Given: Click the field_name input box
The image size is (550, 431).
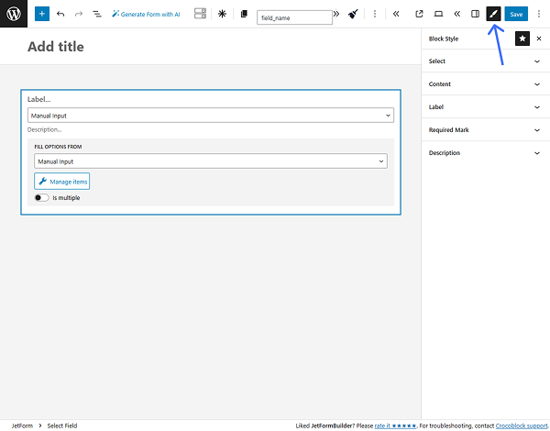Looking at the screenshot, I should pyautogui.click(x=294, y=17).
